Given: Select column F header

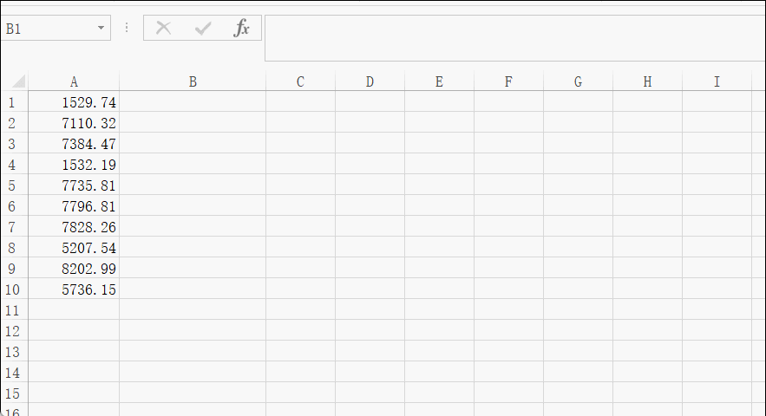Looking at the screenshot, I should [x=508, y=81].
